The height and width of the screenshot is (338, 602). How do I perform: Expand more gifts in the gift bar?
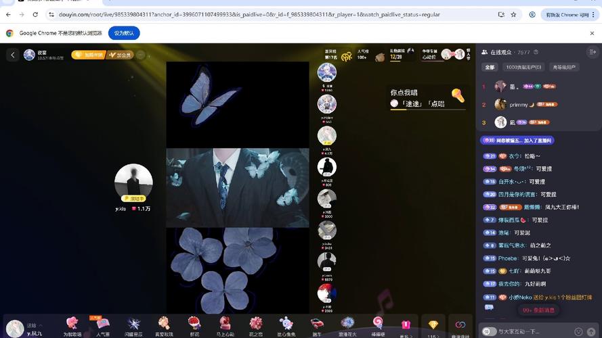(406, 327)
